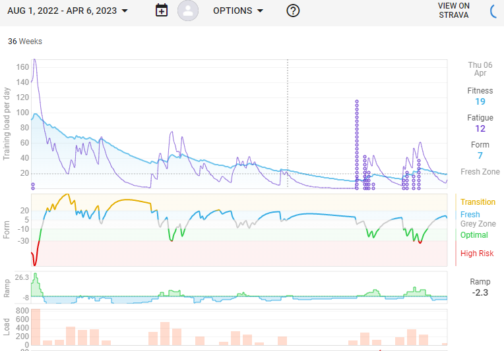Click the tallest purple activity dot column
This screenshot has width=504, height=351.
357,145
